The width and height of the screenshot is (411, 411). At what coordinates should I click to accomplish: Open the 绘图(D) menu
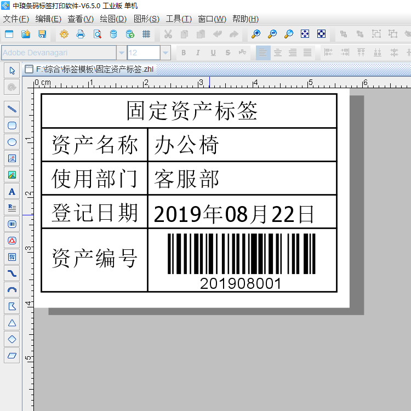(113, 19)
